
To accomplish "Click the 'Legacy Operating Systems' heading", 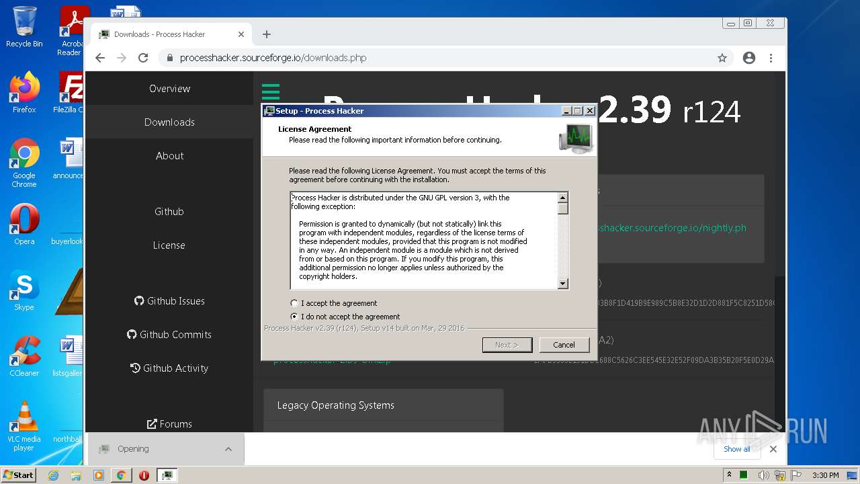I will pos(336,405).
